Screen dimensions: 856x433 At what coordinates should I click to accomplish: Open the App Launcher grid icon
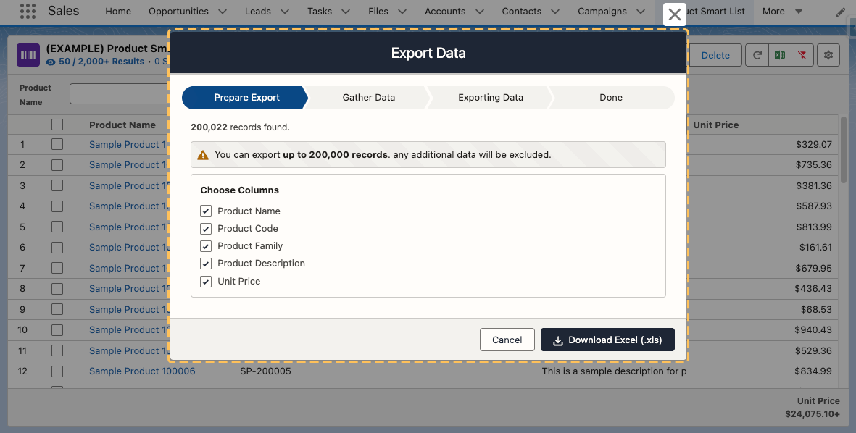click(28, 12)
